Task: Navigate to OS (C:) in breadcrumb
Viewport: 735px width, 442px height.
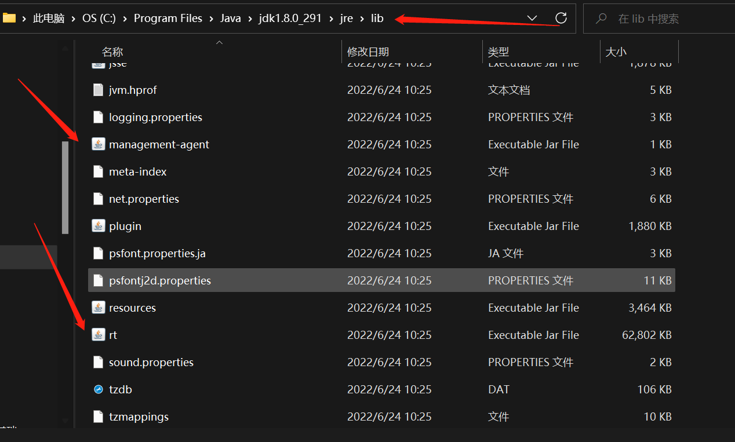Action: coord(99,19)
